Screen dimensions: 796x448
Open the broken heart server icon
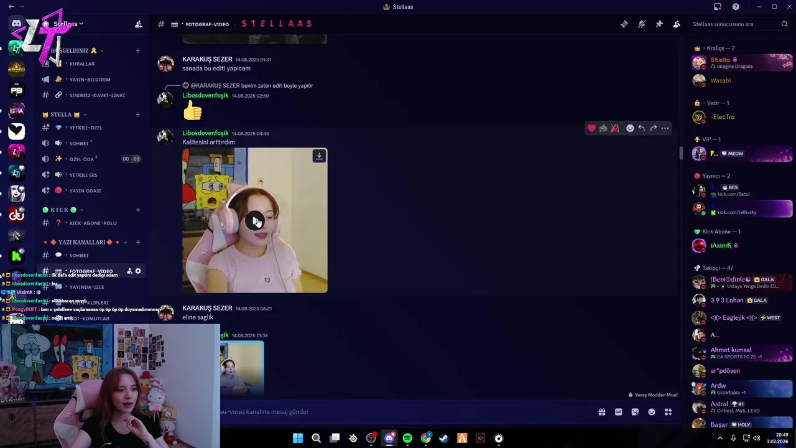coord(17,131)
